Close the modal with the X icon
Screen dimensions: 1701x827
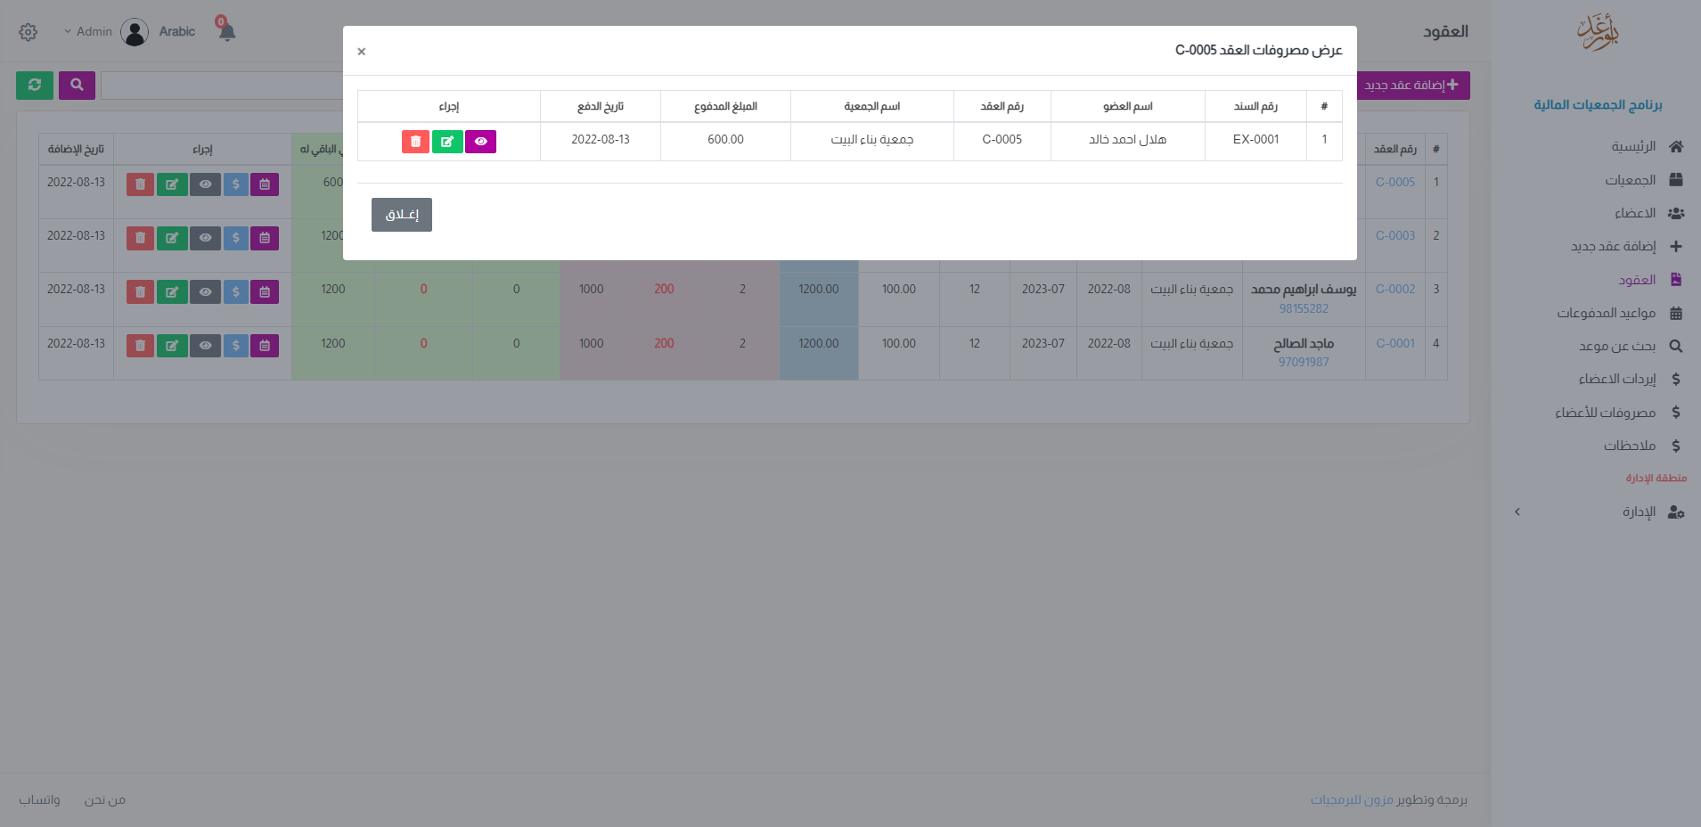[361, 52]
